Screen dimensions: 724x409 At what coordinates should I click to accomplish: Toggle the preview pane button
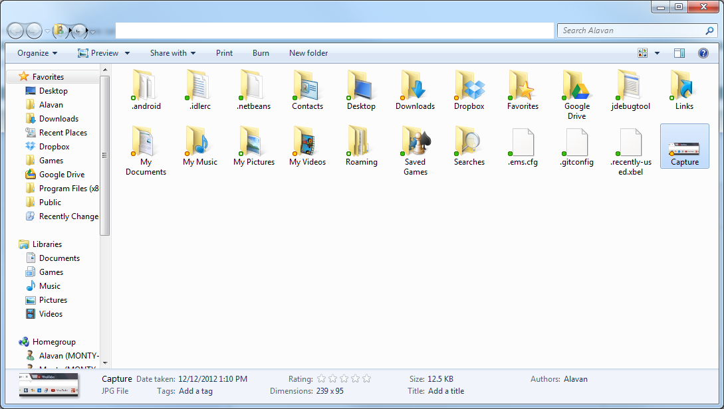pyautogui.click(x=679, y=53)
